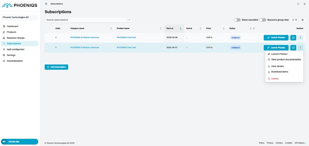
Task: Toggle Resource group view switch
Action: click(263, 20)
